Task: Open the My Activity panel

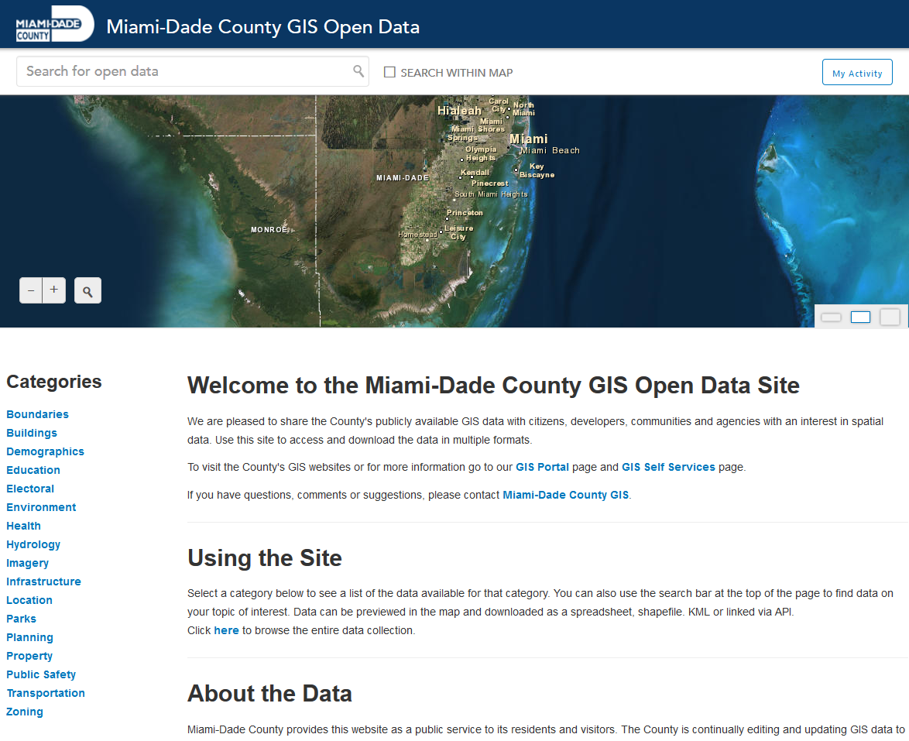Action: [857, 72]
